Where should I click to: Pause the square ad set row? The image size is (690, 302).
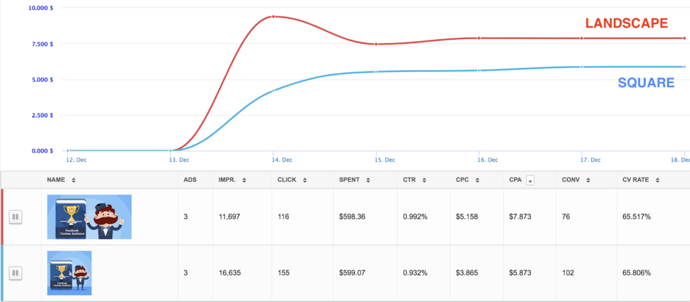(x=16, y=273)
